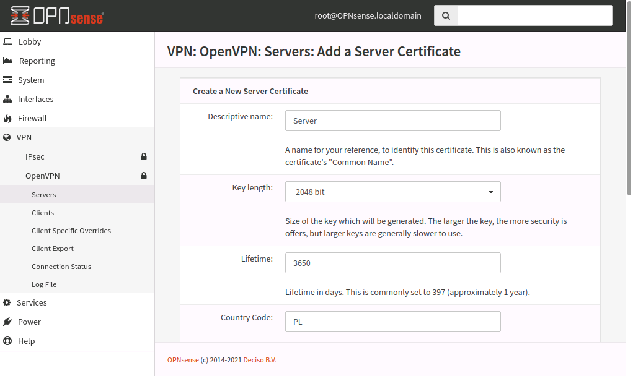Click the Firewall flame icon

[7, 118]
